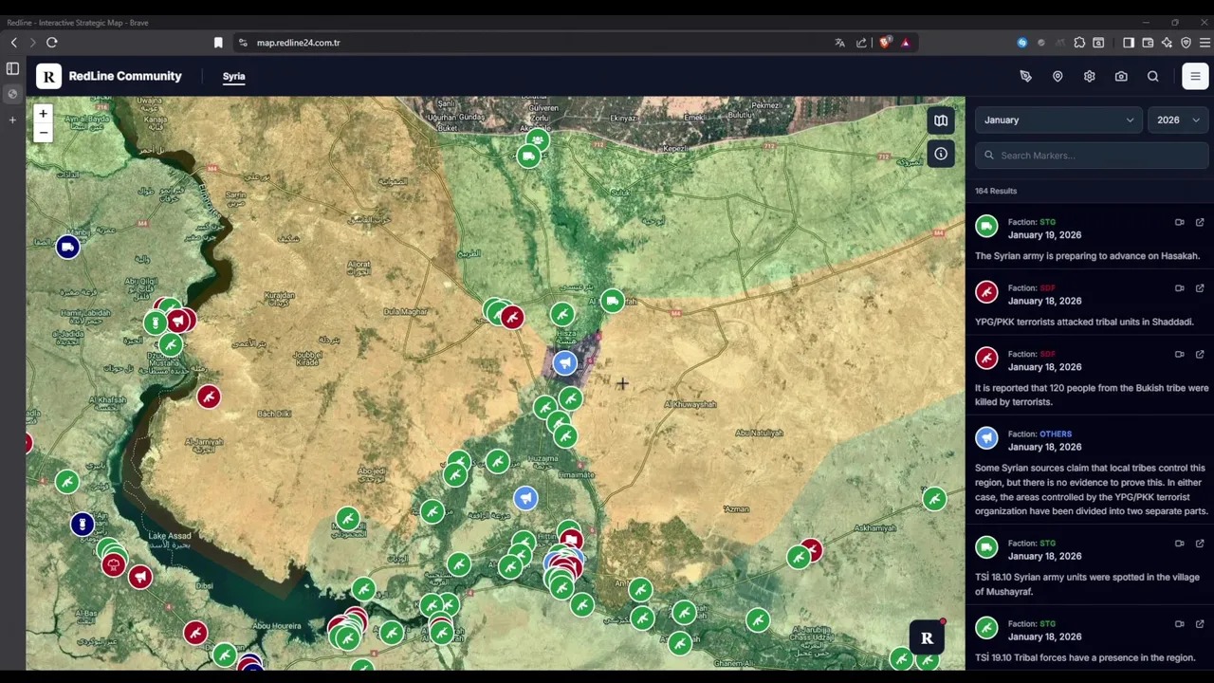
Task: Click the green rifle marker near Askhamiyah
Action: tap(934, 499)
